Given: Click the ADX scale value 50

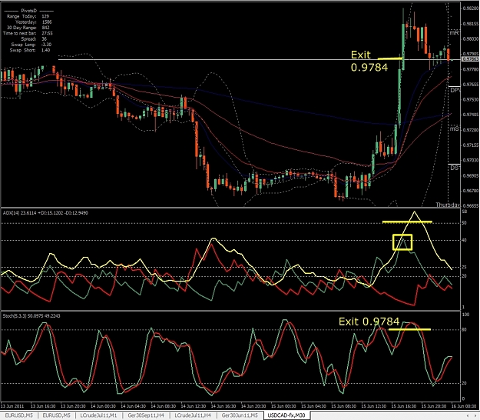Looking at the screenshot, I should tap(464, 223).
